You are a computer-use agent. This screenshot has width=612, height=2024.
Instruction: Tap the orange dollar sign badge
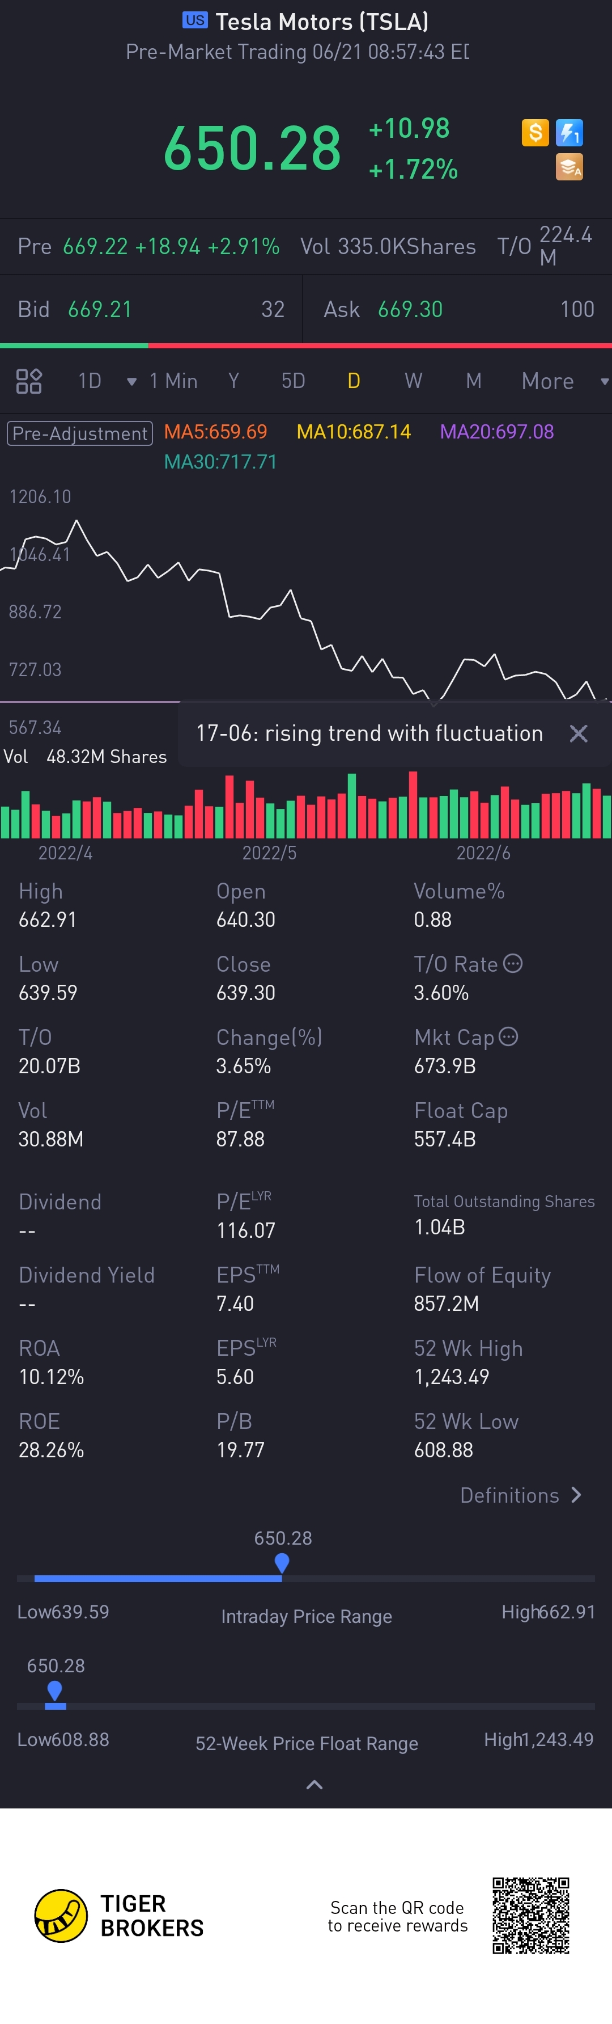(535, 133)
